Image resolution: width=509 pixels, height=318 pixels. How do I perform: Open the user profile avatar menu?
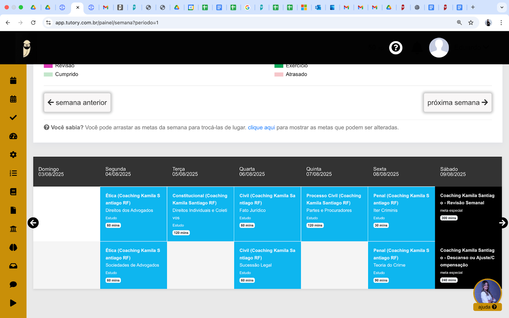pos(439,48)
